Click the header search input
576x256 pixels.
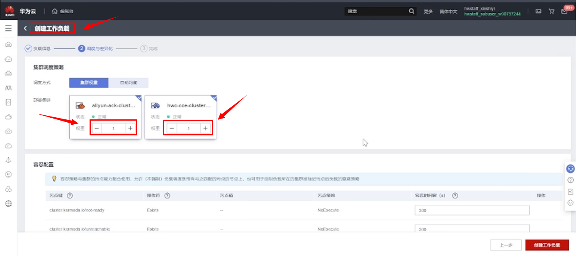click(x=376, y=11)
